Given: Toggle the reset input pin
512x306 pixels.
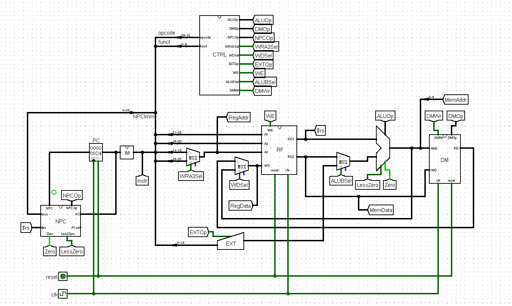Looking at the screenshot, I should [x=63, y=277].
